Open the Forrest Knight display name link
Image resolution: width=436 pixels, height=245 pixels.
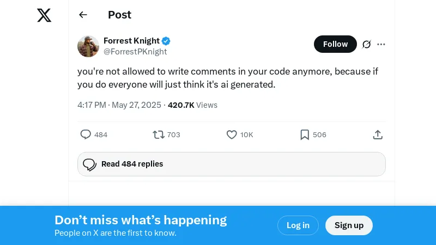click(x=131, y=41)
